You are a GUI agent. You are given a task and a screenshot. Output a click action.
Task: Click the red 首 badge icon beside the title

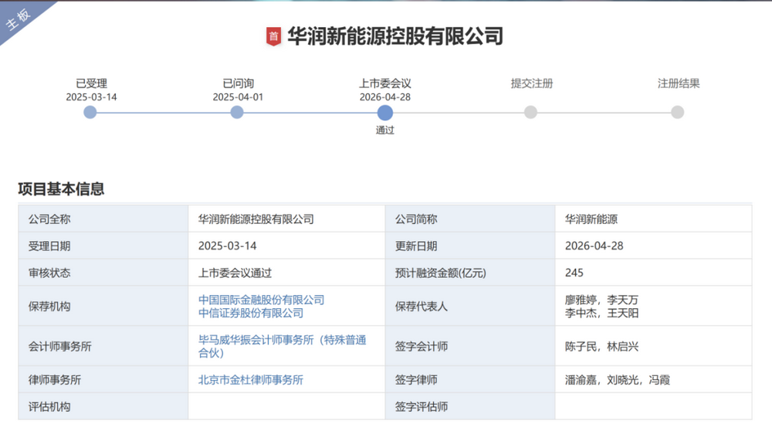[x=273, y=36]
